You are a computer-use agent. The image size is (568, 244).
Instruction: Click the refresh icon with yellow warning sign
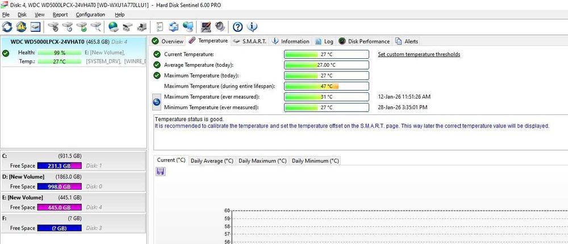[x=21, y=27]
